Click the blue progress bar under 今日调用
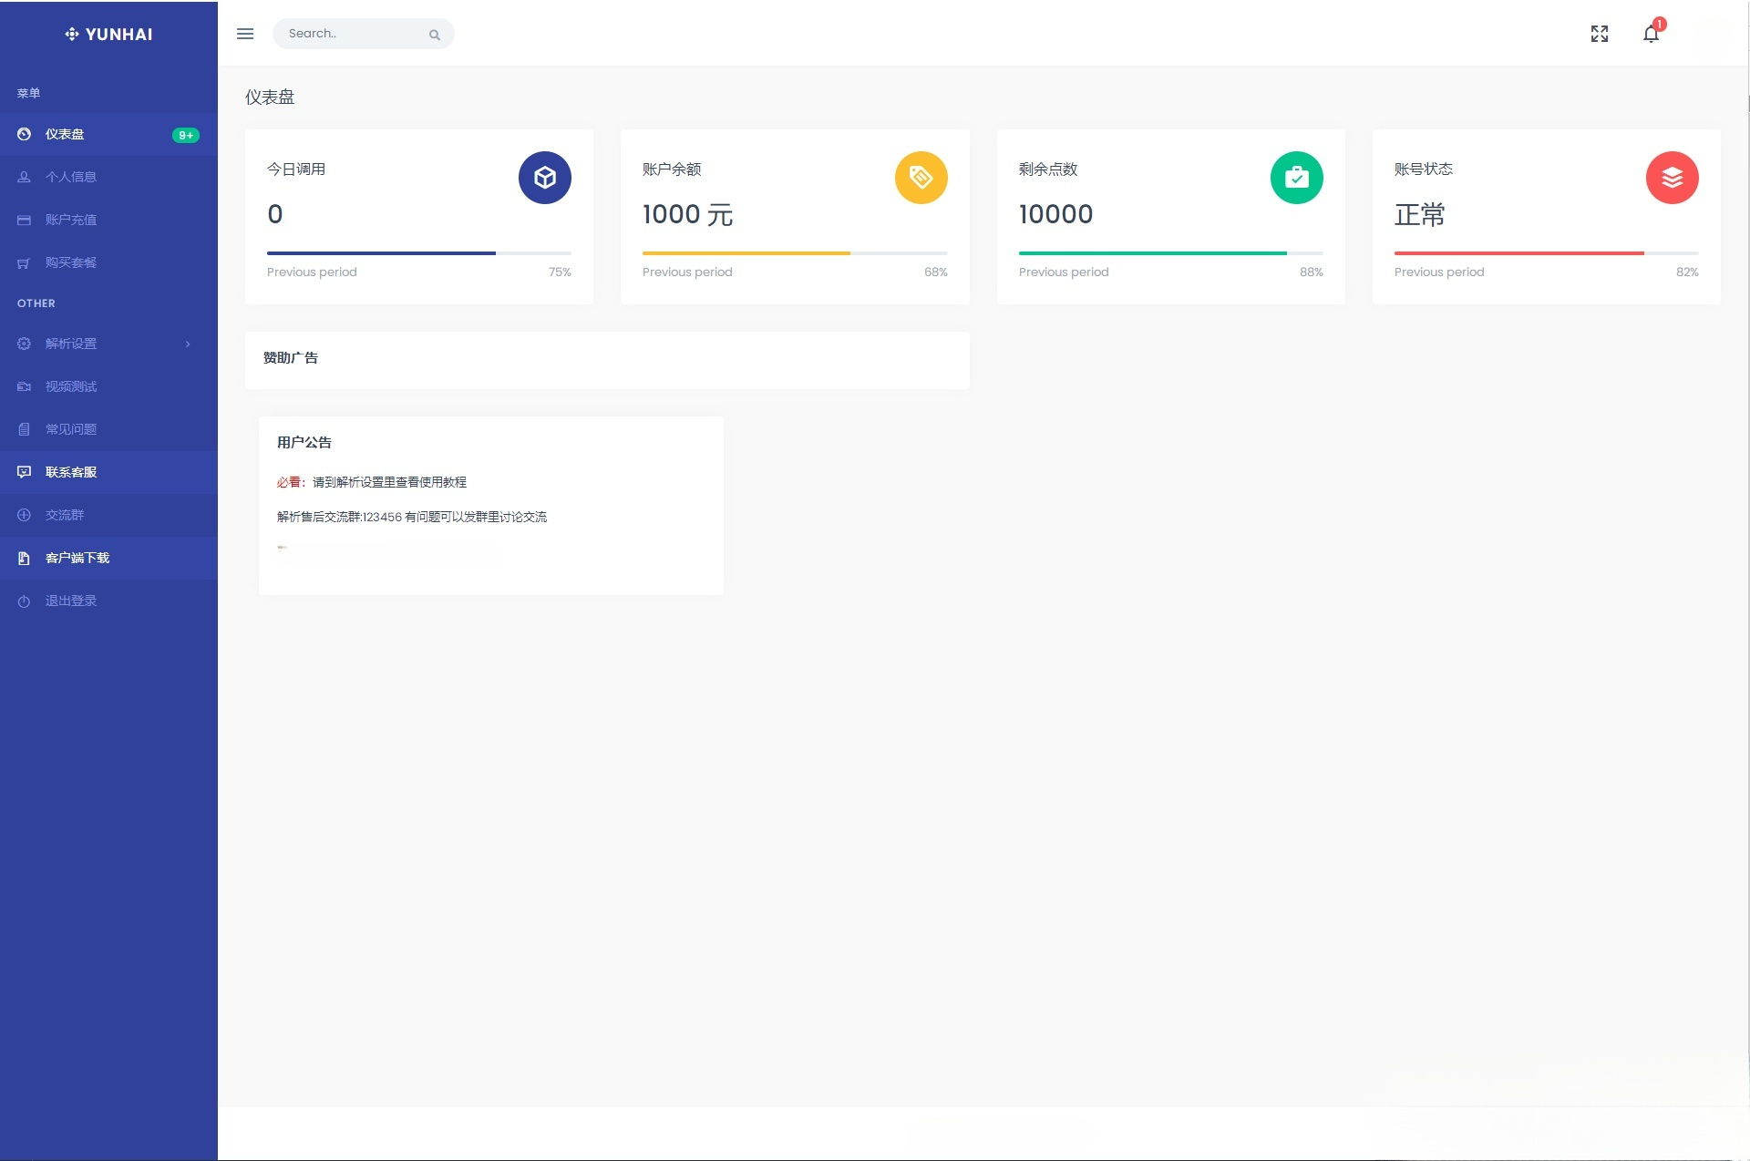Screen dimensions: 1750x1161 [x=380, y=252]
